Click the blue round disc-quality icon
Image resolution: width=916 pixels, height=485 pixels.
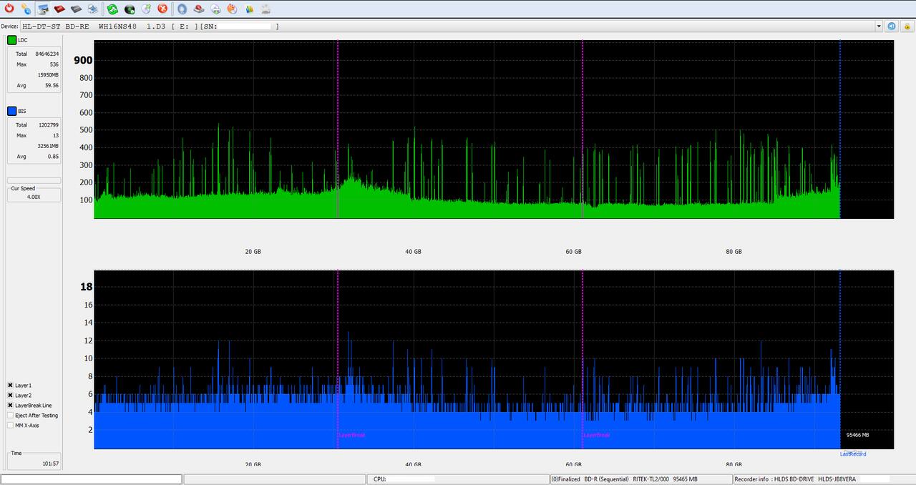tap(182, 9)
